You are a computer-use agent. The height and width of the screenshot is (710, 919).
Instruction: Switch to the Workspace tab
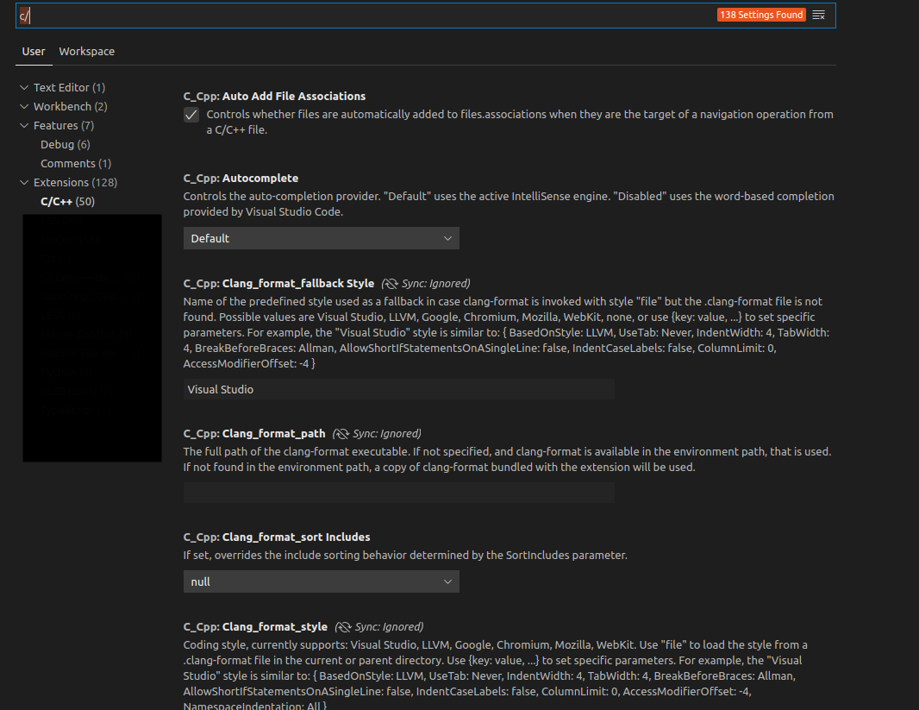86,51
